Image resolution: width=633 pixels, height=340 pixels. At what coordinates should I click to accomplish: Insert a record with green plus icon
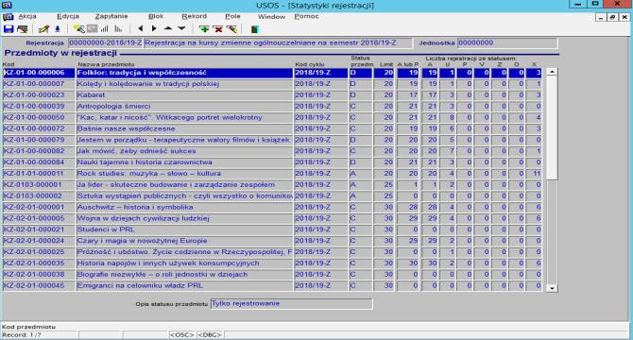point(204,29)
